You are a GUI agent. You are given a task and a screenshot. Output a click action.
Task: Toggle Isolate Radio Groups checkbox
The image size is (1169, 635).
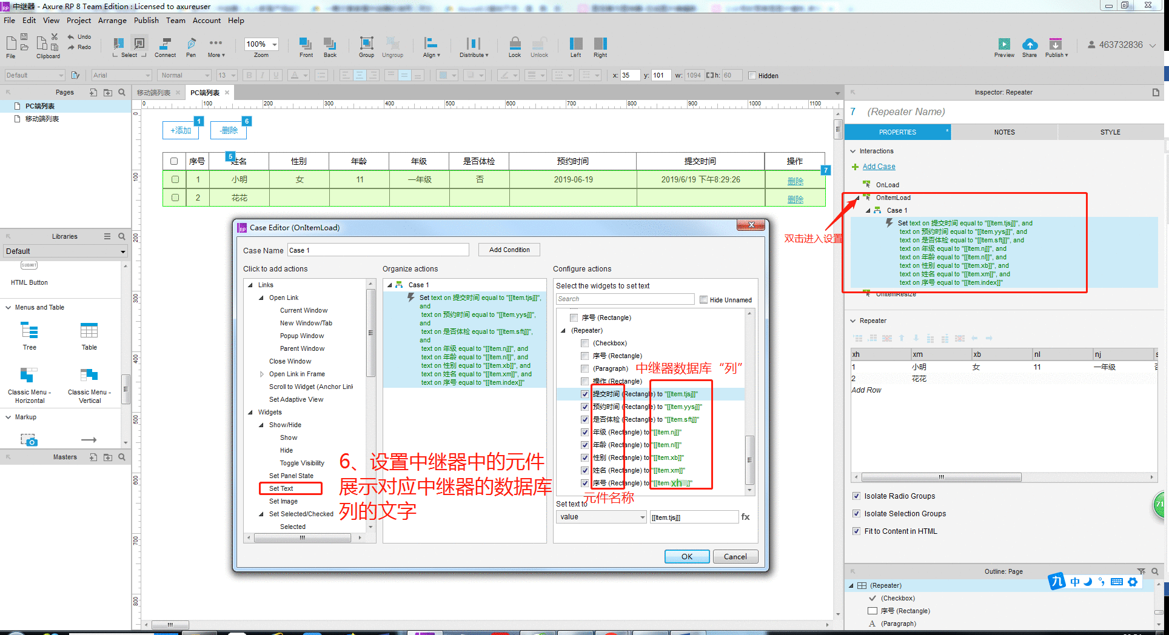click(x=856, y=496)
